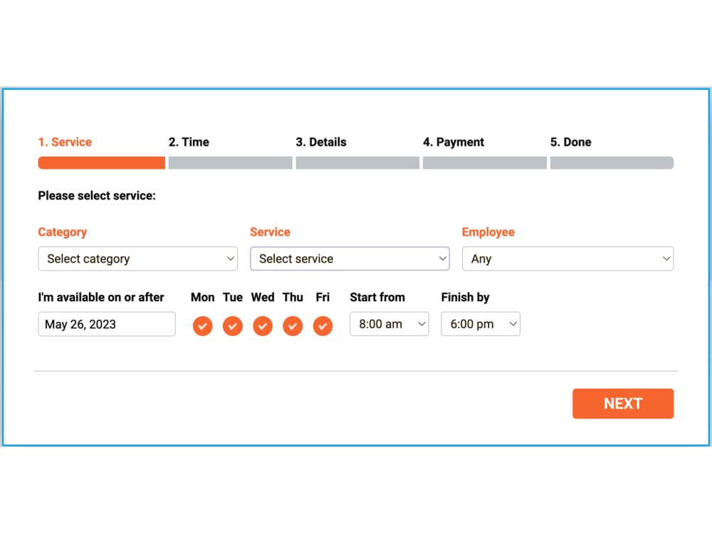Image resolution: width=712 pixels, height=534 pixels.
Task: Deselect the Mon availability checkmark
Action: 202,326
